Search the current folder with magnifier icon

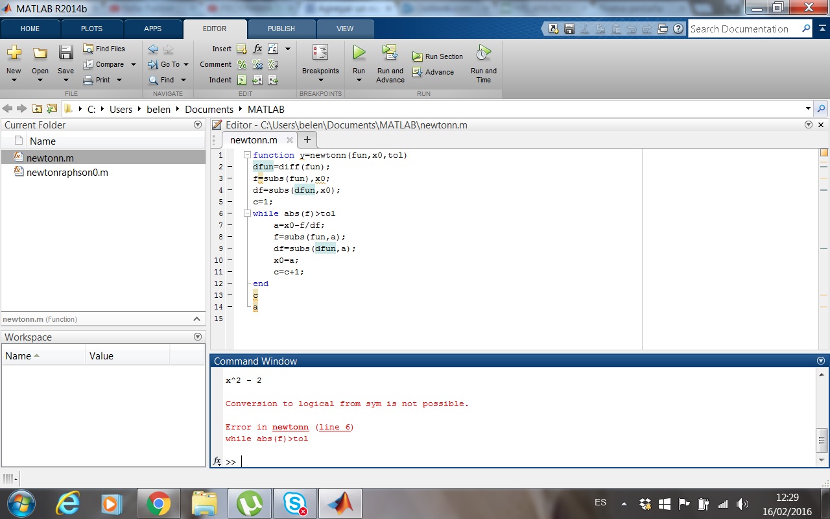point(821,109)
